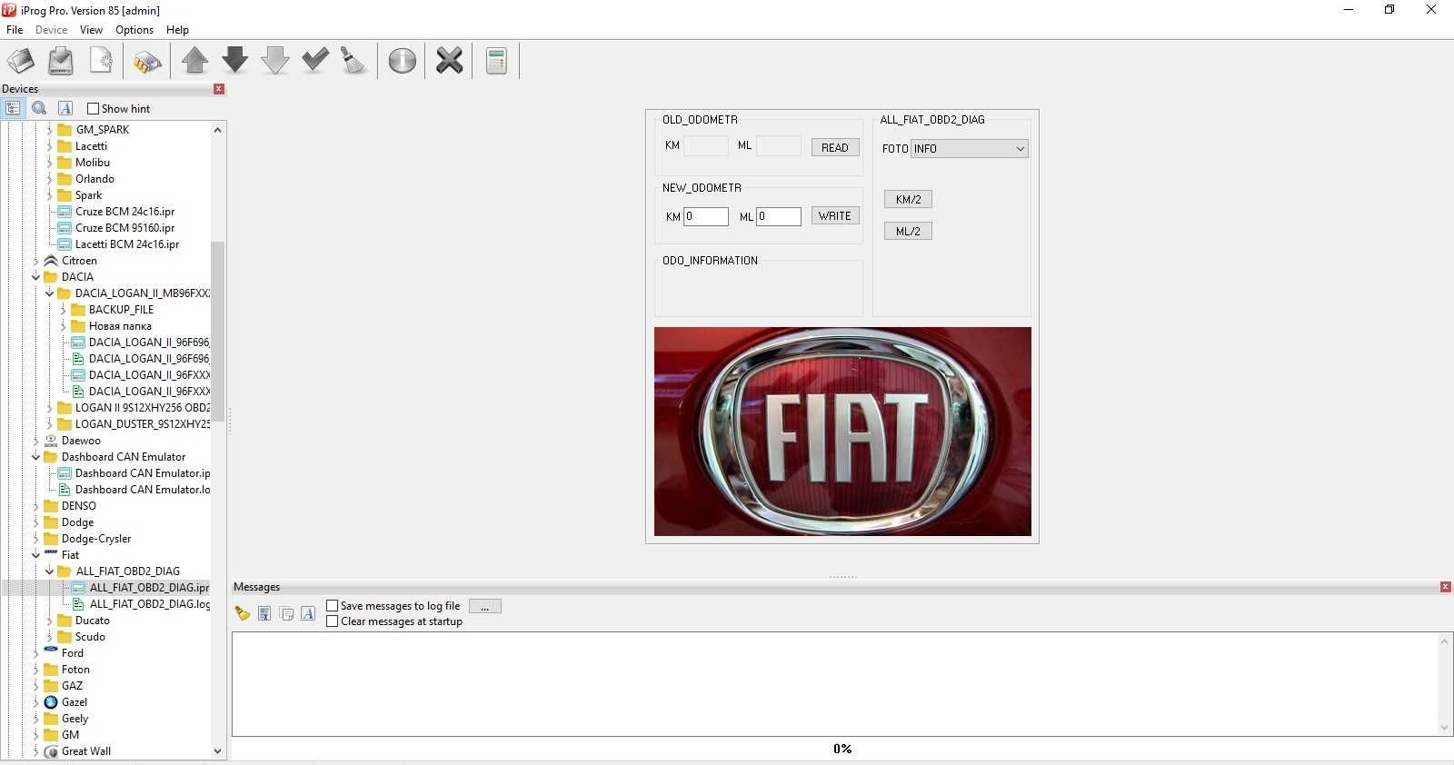Viewport: 1454px width, 765px height.
Task: Collapse the DACIA tree folder
Action: tap(35, 277)
